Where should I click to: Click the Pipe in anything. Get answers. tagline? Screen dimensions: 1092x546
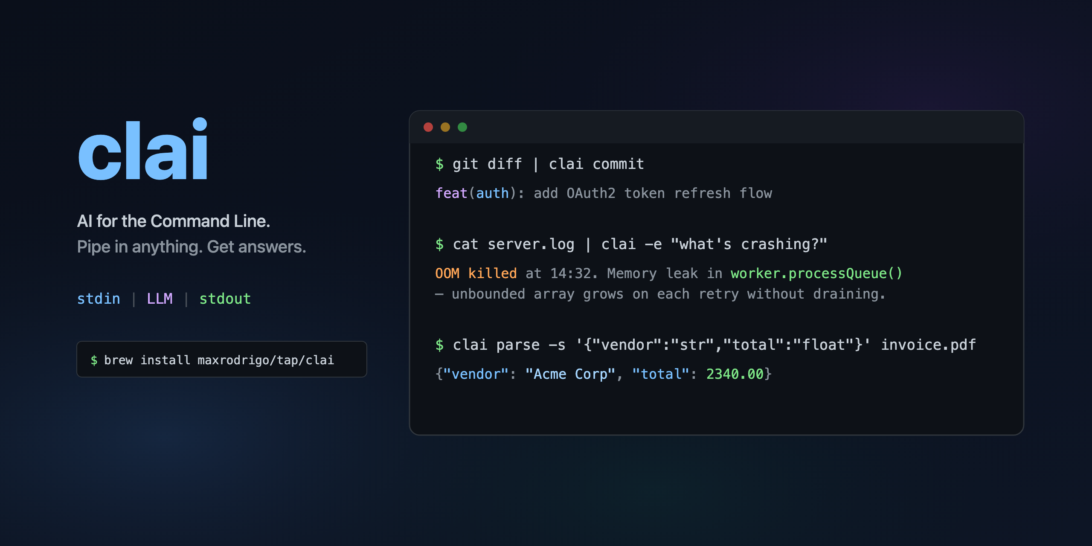click(x=192, y=247)
